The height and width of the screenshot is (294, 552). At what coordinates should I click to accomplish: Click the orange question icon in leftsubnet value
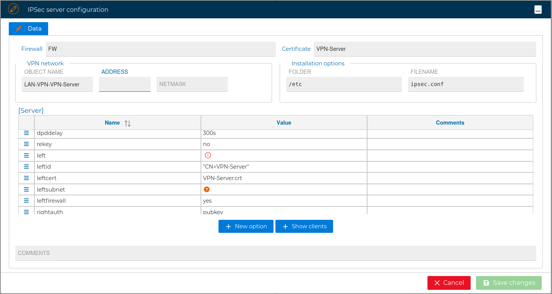pos(207,189)
